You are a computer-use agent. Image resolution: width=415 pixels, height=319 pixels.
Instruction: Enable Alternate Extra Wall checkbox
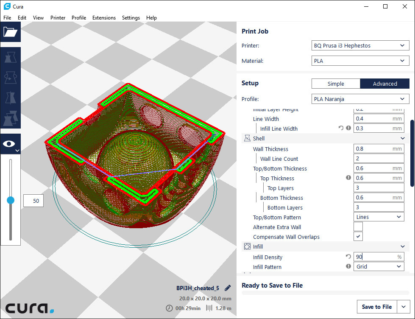pos(358,227)
